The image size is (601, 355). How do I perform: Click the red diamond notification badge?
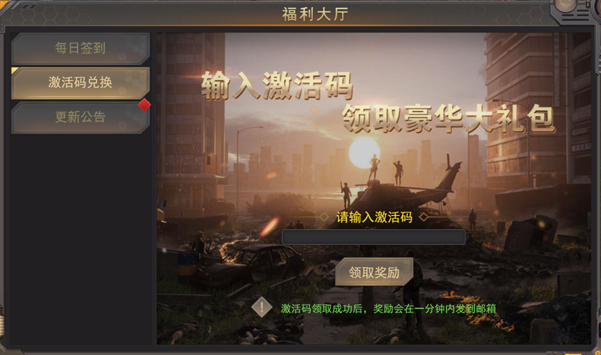coord(144,104)
